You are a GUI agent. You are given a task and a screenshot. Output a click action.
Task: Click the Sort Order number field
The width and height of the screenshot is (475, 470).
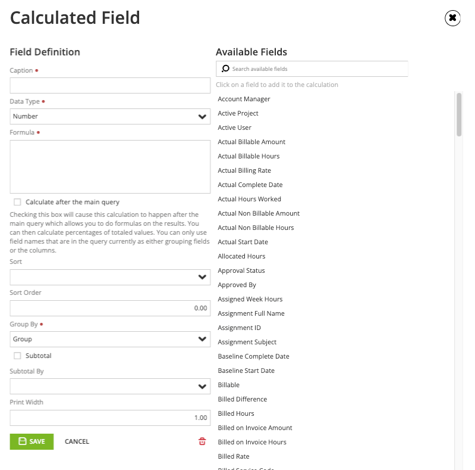click(x=110, y=308)
